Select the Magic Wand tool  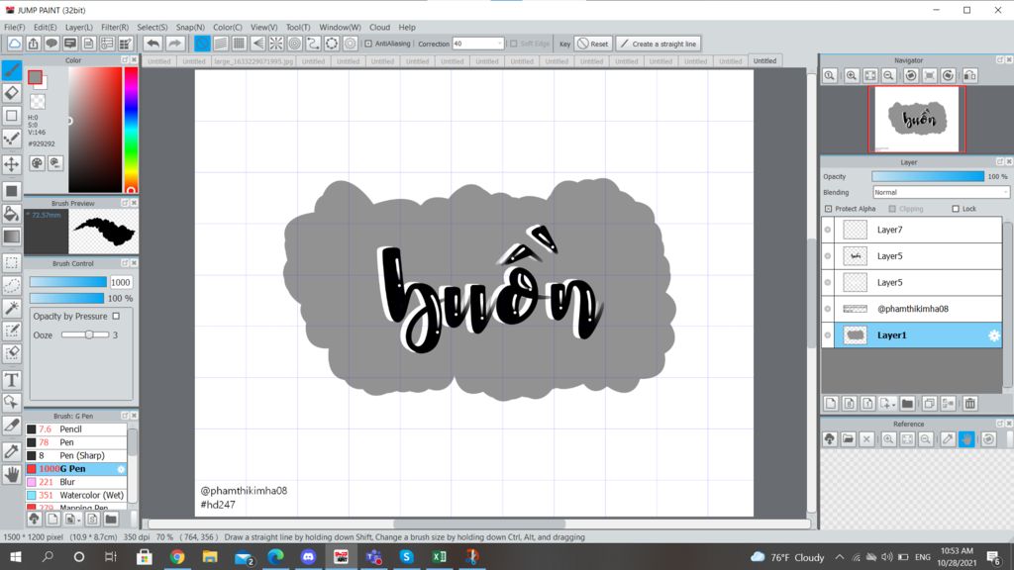[x=12, y=308]
